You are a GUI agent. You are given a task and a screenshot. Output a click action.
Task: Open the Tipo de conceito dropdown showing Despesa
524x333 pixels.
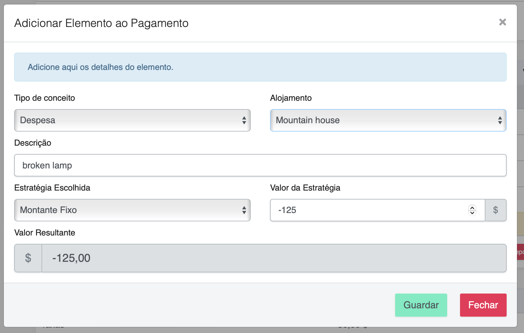(132, 120)
